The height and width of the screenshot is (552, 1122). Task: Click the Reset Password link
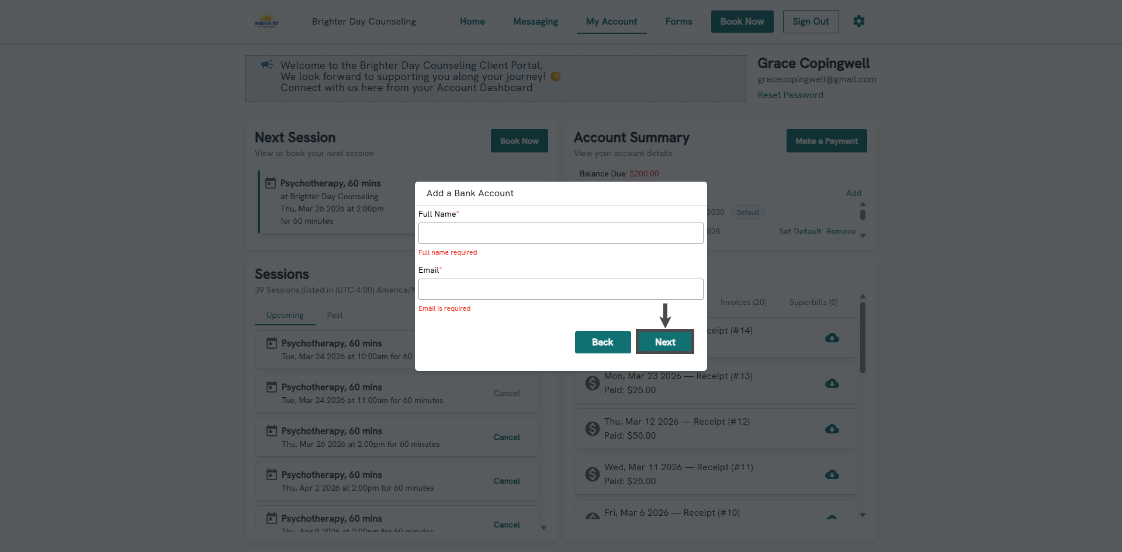790,95
